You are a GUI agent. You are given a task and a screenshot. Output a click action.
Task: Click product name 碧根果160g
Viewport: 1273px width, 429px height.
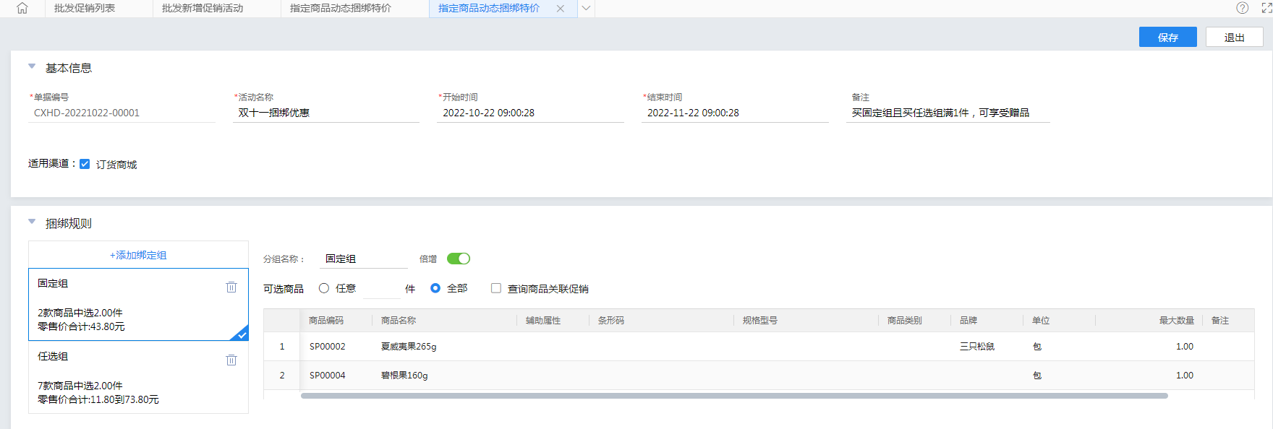[x=404, y=376]
